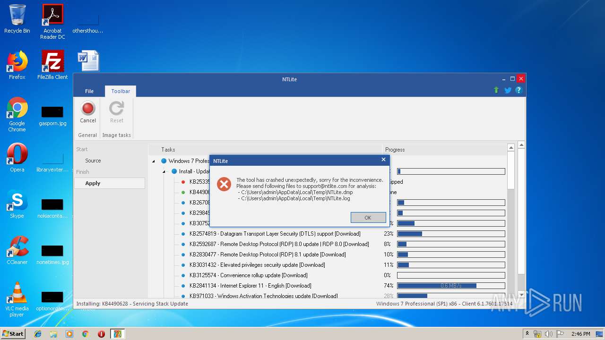Click the task list vertical scrollbar thumb
The image size is (605, 340).
[511, 170]
